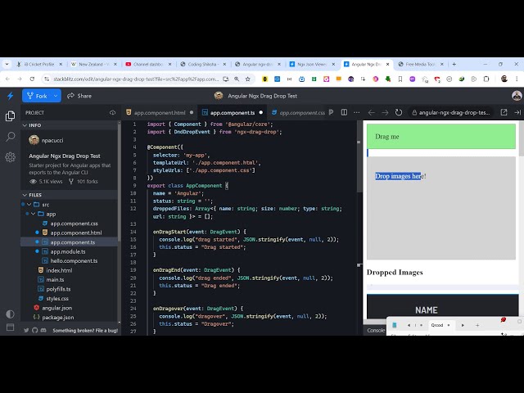Viewport: 524px width, 393px height.
Task: Switch to app.component.html editor tab
Action: (159, 112)
